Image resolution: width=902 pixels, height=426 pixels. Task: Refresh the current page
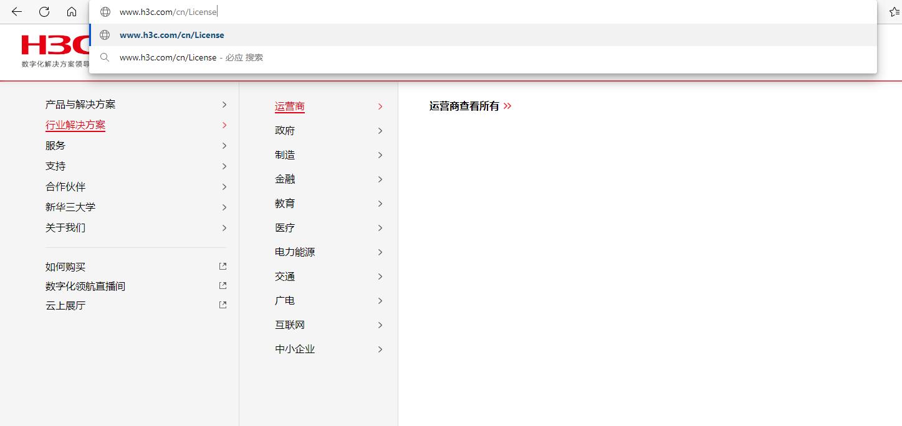(x=44, y=11)
